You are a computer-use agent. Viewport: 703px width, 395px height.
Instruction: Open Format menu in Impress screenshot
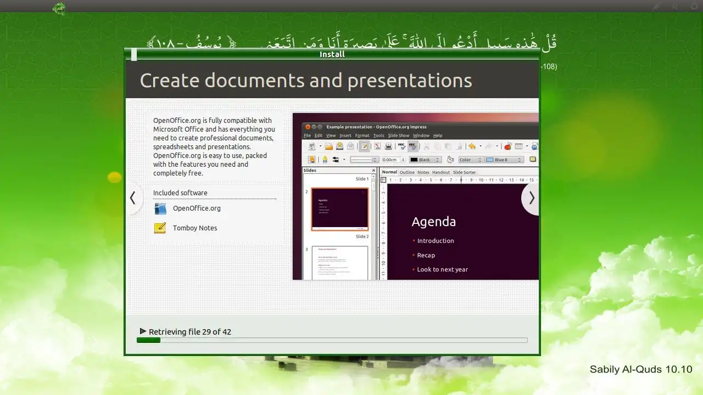click(362, 136)
